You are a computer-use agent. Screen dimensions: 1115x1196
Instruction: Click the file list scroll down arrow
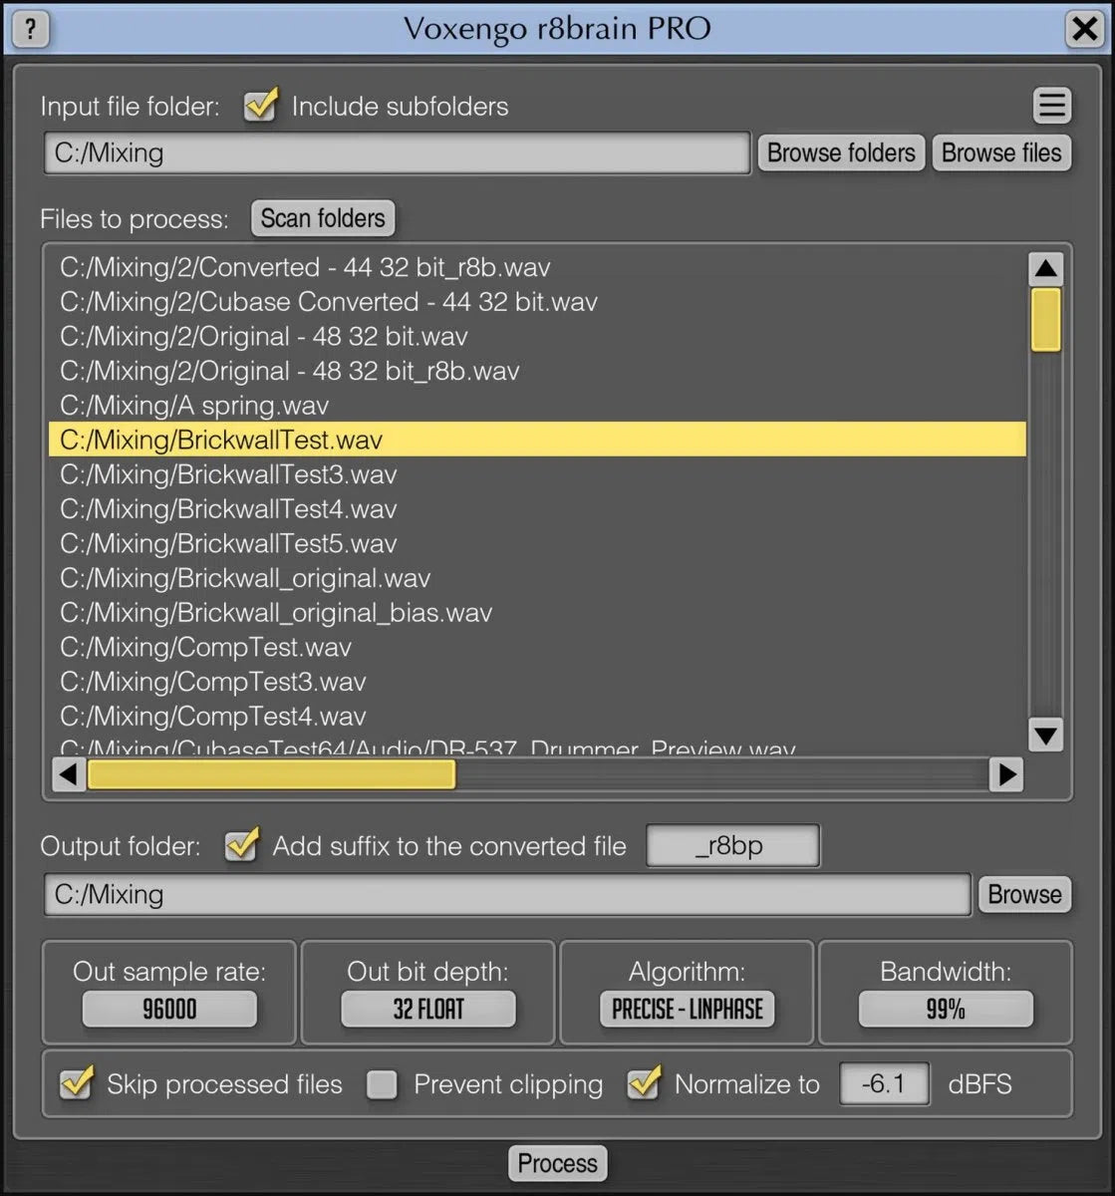(x=1045, y=736)
